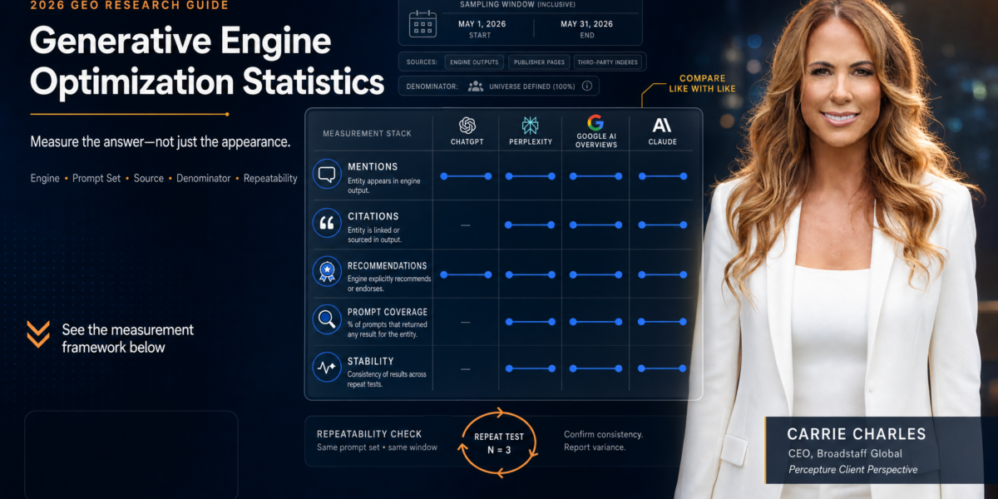The width and height of the screenshot is (998, 499).
Task: Click the Stability pulse icon
Action: (x=327, y=367)
